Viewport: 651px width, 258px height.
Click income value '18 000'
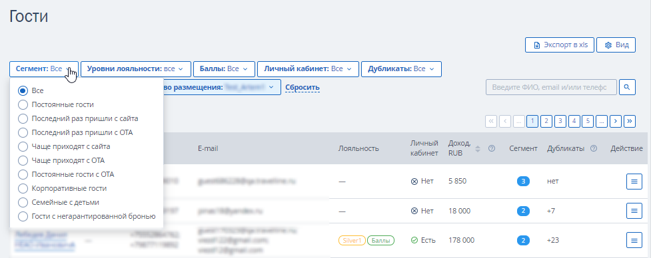click(460, 211)
